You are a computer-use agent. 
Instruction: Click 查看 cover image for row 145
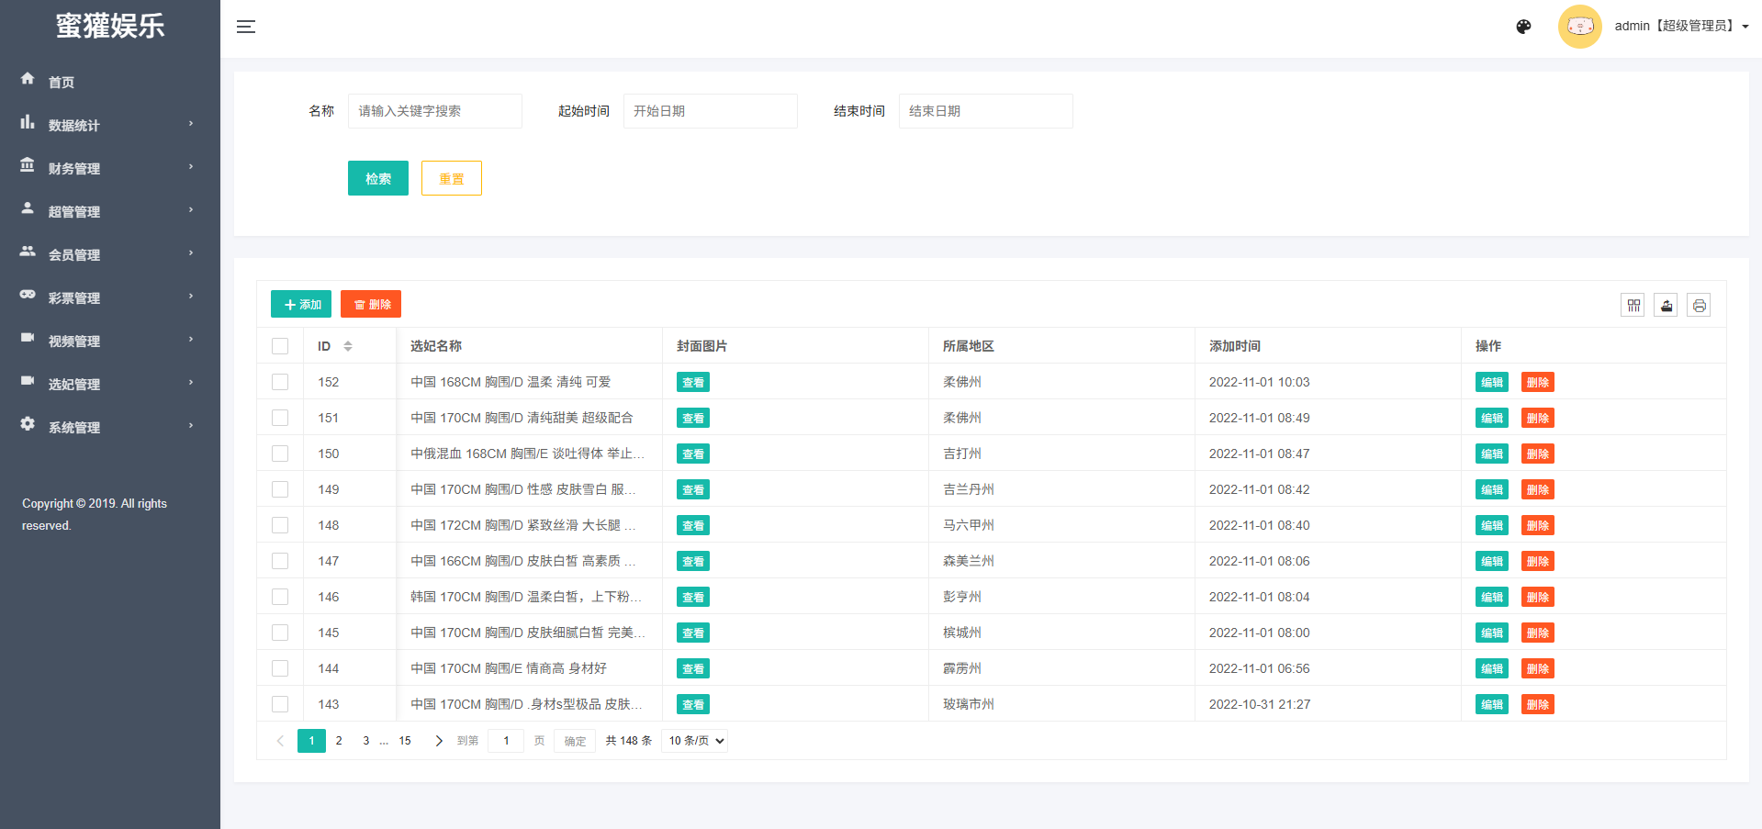[x=693, y=633]
